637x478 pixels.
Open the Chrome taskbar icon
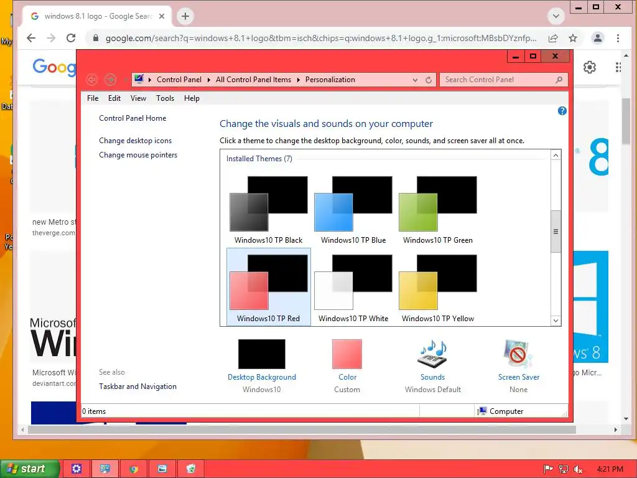click(x=133, y=469)
